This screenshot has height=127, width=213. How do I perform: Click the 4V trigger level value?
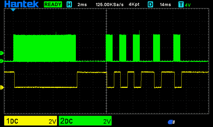pos(188,5)
